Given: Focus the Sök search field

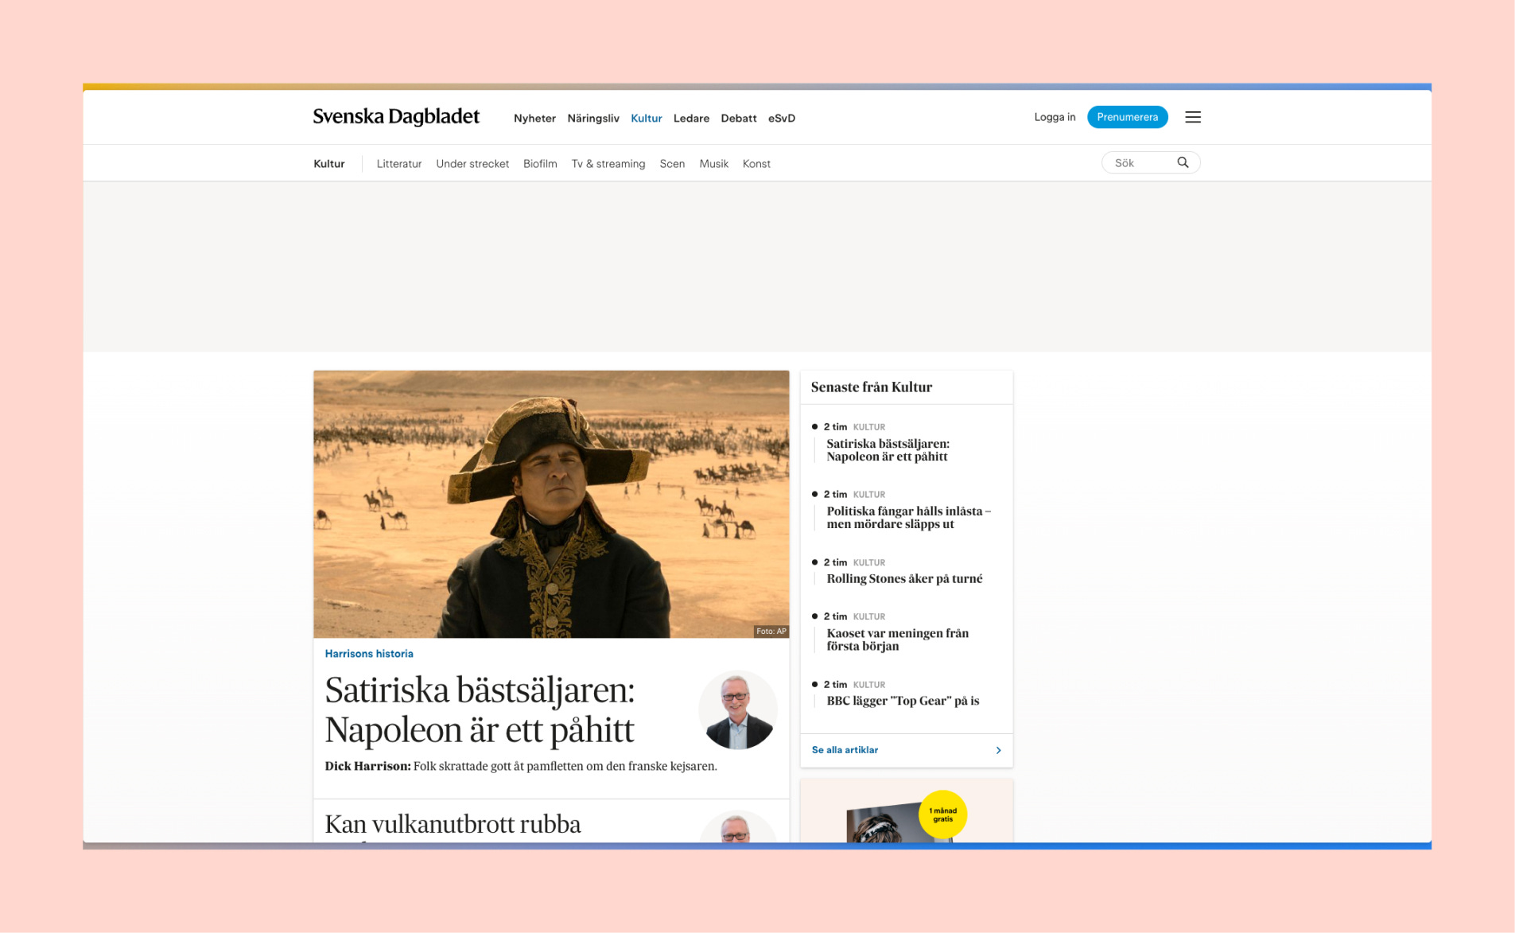Looking at the screenshot, I should 1150,162.
